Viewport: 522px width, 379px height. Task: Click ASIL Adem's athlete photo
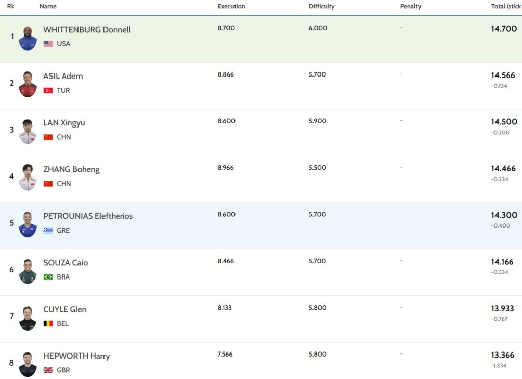click(28, 85)
